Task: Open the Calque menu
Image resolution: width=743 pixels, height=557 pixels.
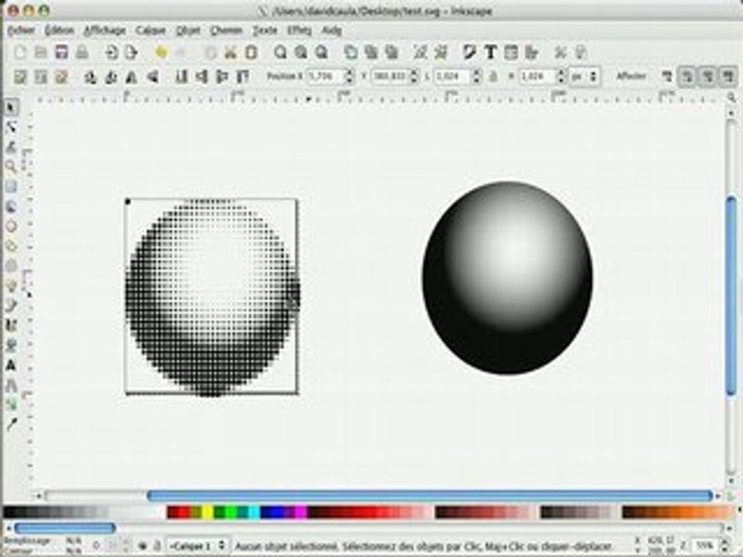Action: 150,31
